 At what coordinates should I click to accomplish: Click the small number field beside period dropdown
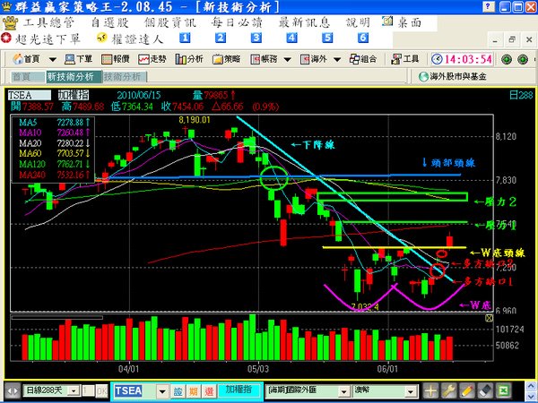[x=88, y=390]
